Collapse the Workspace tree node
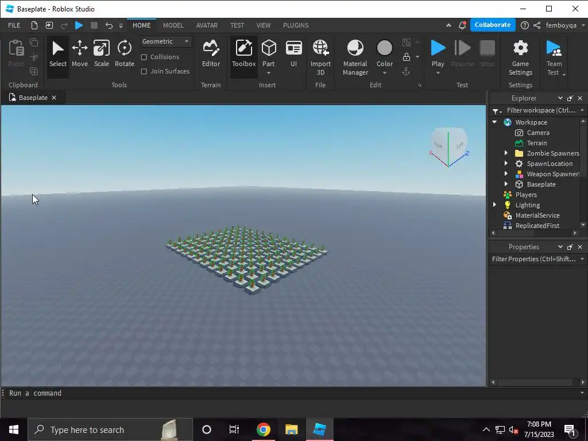Image resolution: width=588 pixels, height=441 pixels. coord(494,122)
